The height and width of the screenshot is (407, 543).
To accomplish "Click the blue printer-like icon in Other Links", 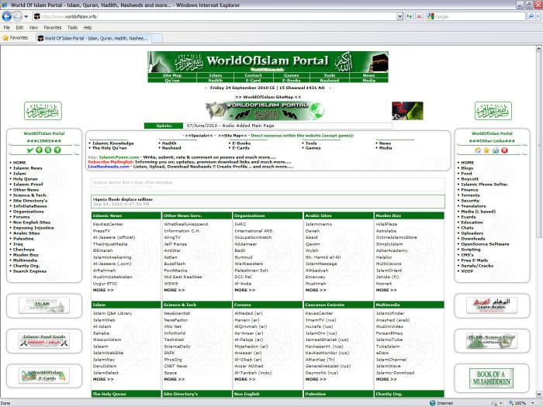I will [x=496, y=150].
